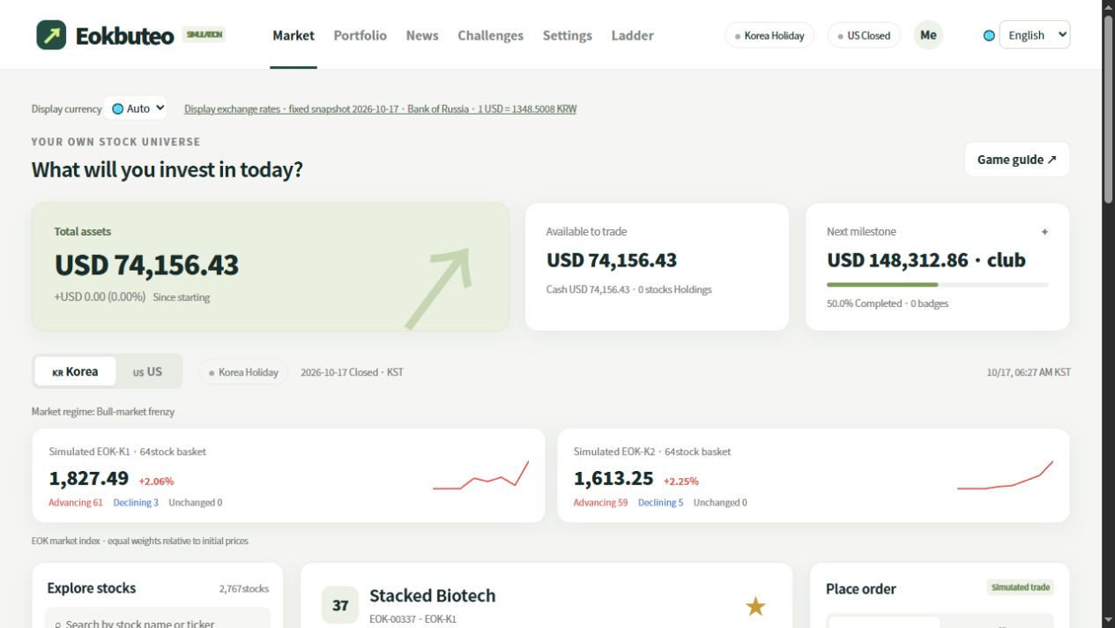Click the Declining 5 label
Image resolution: width=1115 pixels, height=628 pixels.
[x=661, y=503]
